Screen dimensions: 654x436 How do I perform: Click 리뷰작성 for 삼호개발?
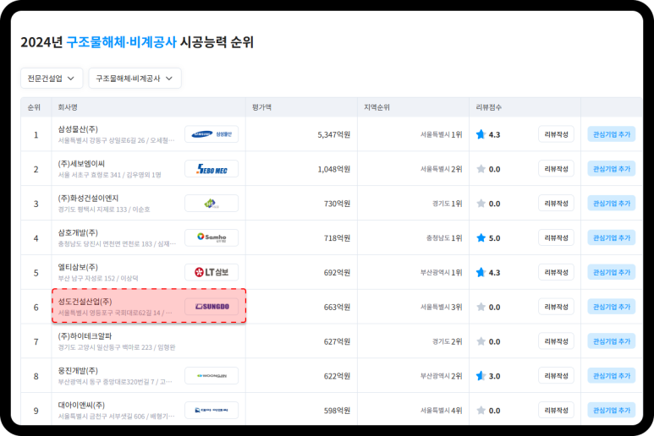click(x=556, y=237)
